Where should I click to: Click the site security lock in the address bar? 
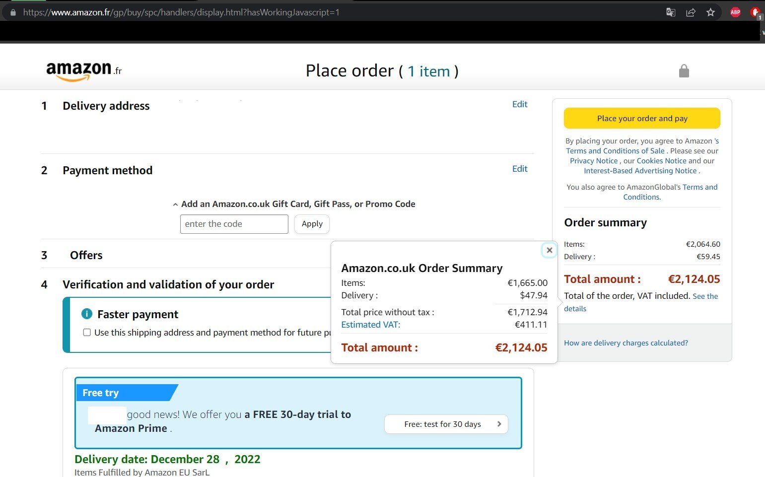click(13, 12)
